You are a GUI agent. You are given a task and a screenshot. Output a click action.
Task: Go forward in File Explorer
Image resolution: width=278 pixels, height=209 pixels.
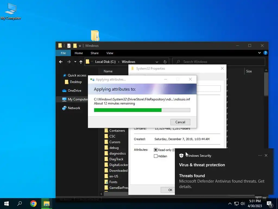(69, 62)
